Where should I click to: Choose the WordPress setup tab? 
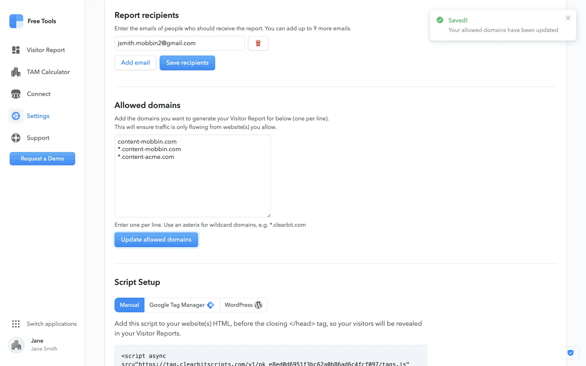pyautogui.click(x=243, y=305)
